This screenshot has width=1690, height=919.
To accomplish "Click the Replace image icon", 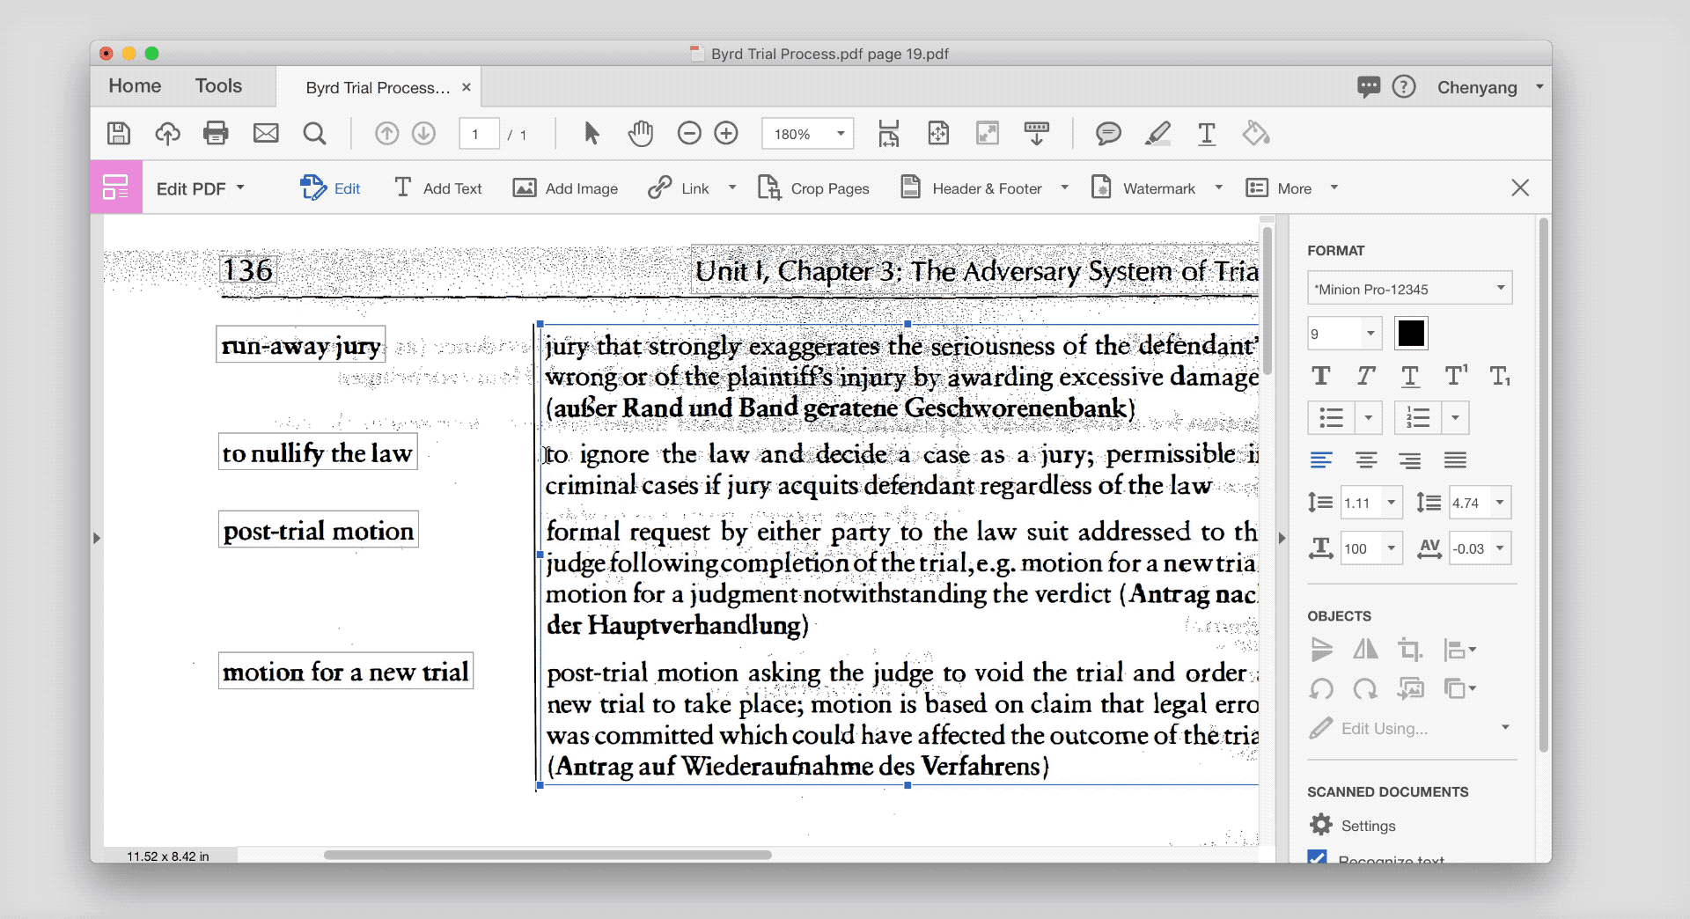I will [x=1410, y=688].
